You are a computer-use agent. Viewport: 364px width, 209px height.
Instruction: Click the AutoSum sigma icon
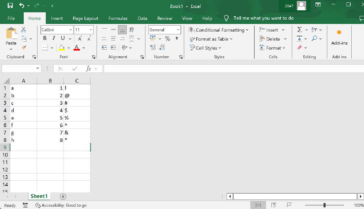299,30
